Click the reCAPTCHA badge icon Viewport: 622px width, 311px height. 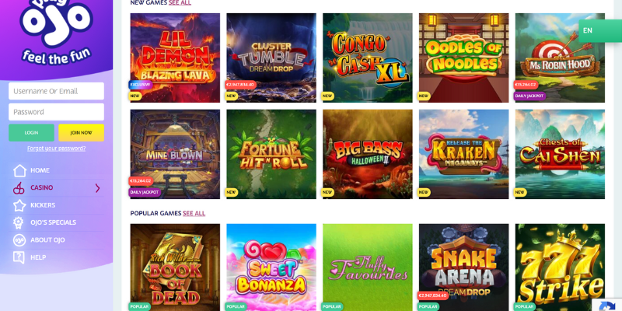tap(607, 305)
